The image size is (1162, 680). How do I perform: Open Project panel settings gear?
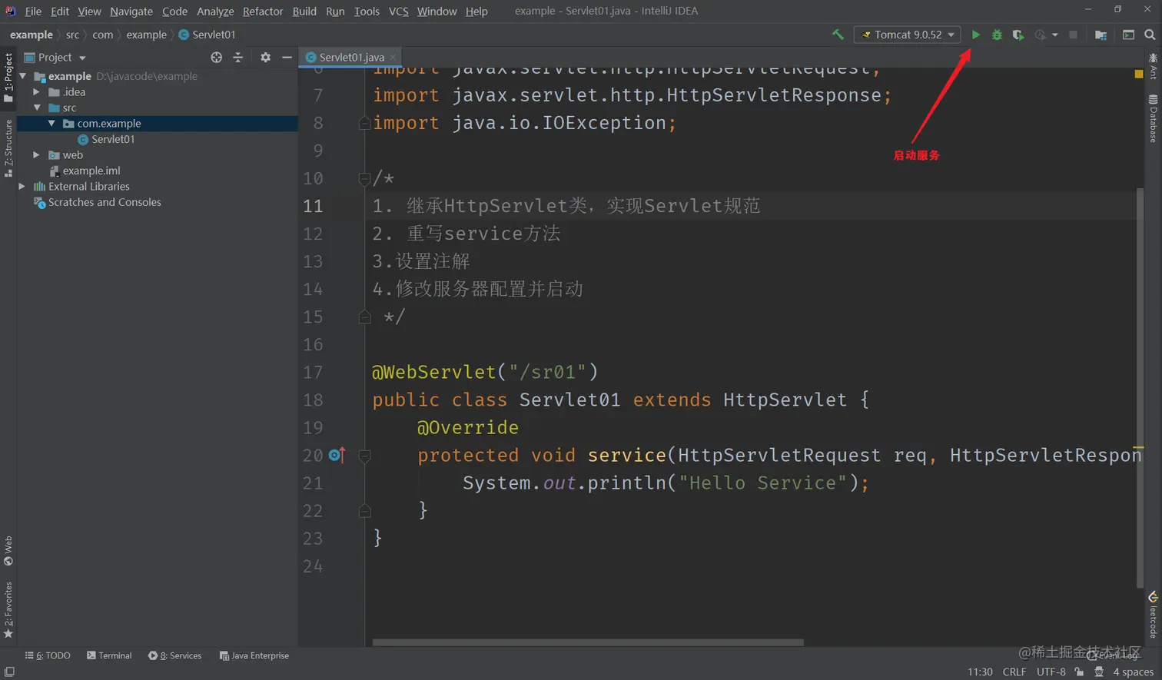[x=265, y=58]
